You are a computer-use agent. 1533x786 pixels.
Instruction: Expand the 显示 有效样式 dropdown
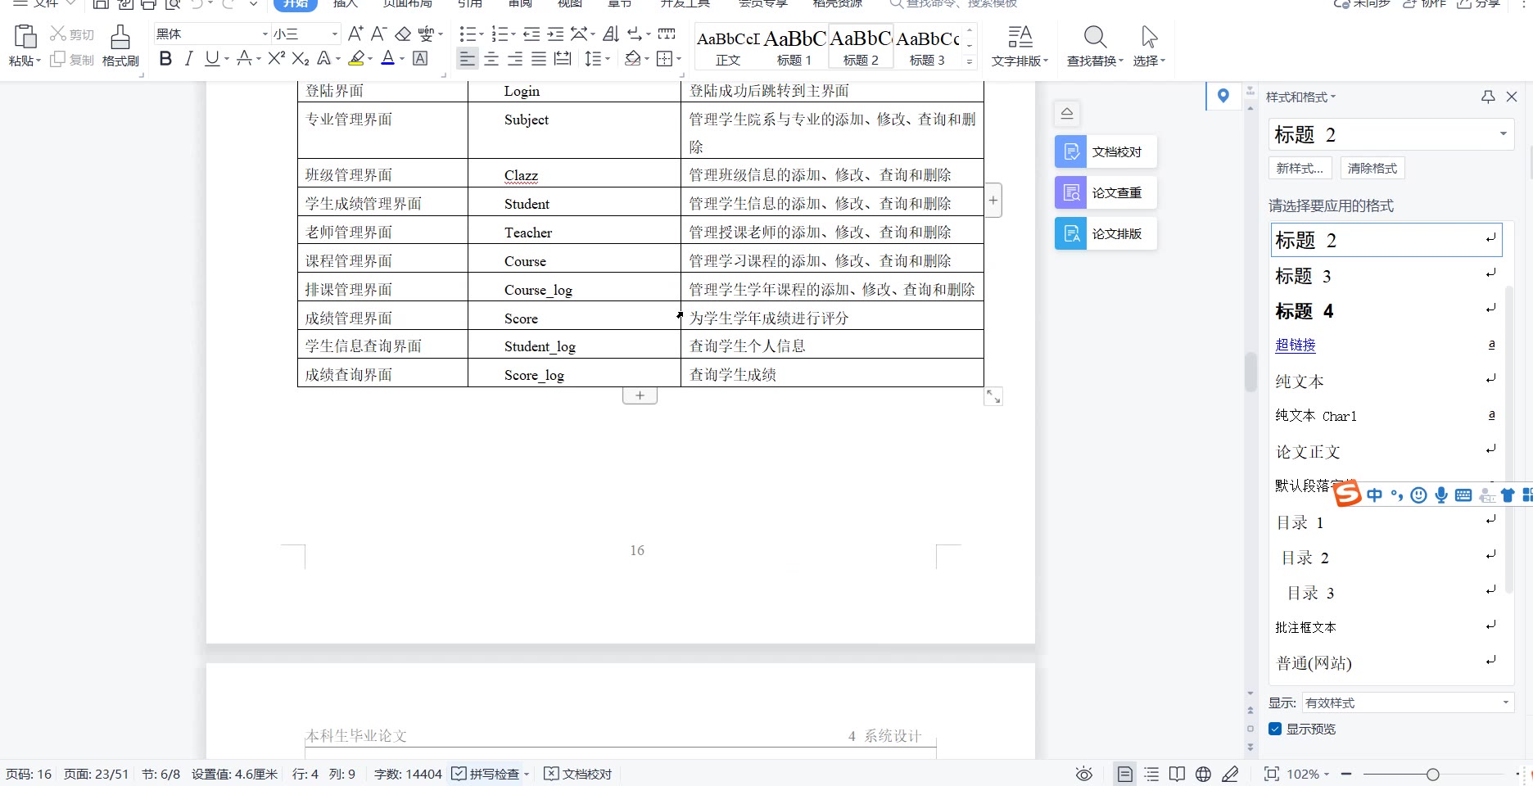(1505, 703)
